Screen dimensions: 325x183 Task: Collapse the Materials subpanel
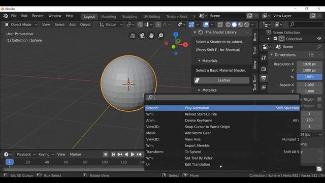[x=199, y=61]
